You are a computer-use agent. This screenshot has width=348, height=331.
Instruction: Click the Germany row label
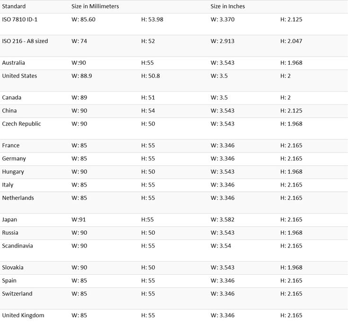(14, 159)
